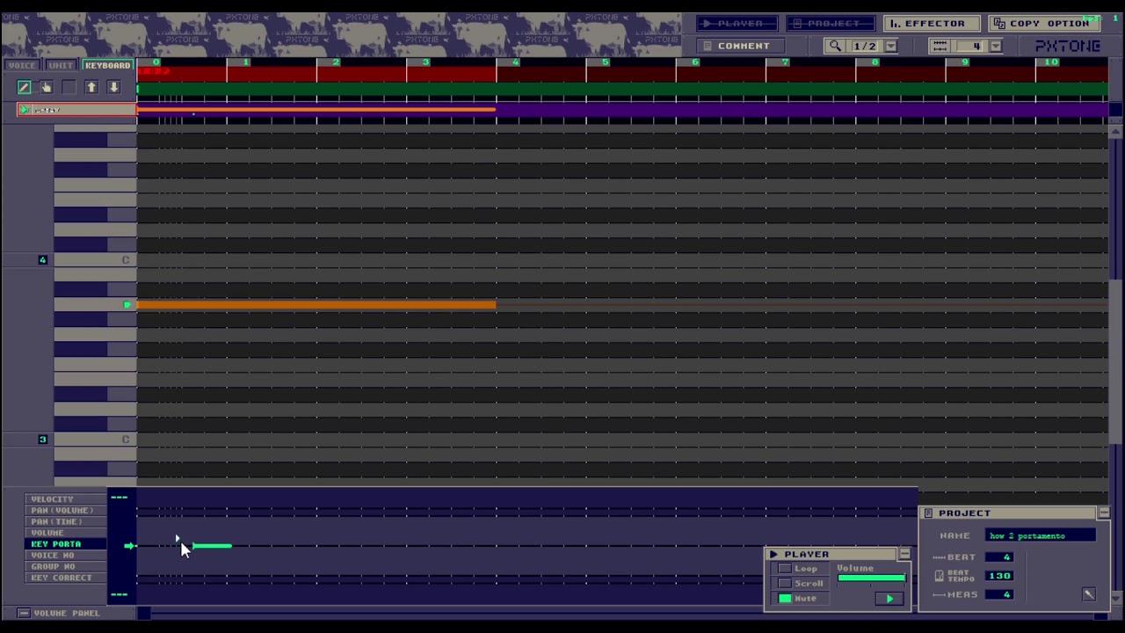
Task: Move unit up with the up arrow
Action: coord(91,87)
